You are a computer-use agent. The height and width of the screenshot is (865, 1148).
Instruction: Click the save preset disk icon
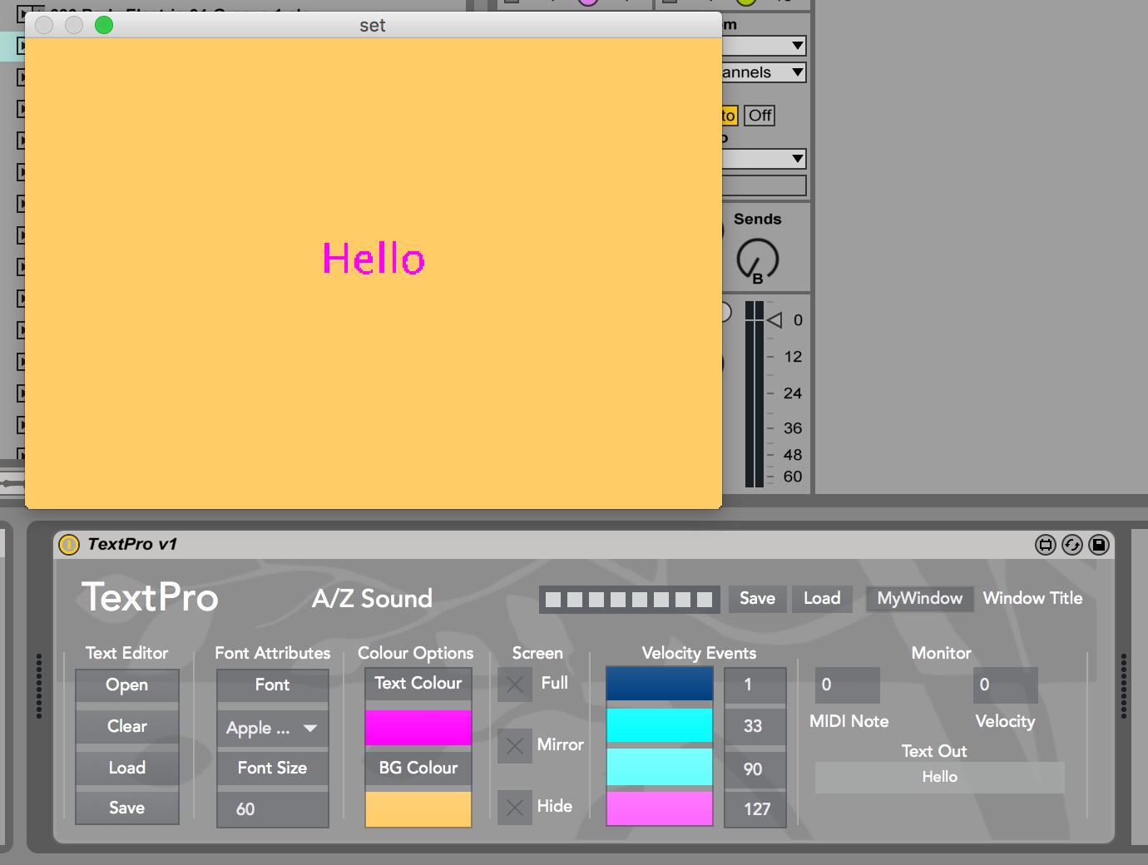tap(1099, 545)
